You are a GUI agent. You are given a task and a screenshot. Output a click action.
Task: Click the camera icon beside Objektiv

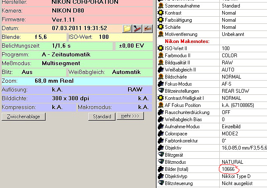tap(161, 148)
